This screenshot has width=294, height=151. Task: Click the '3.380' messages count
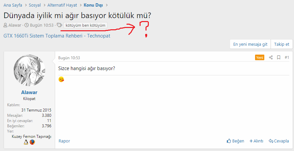pos(47,115)
